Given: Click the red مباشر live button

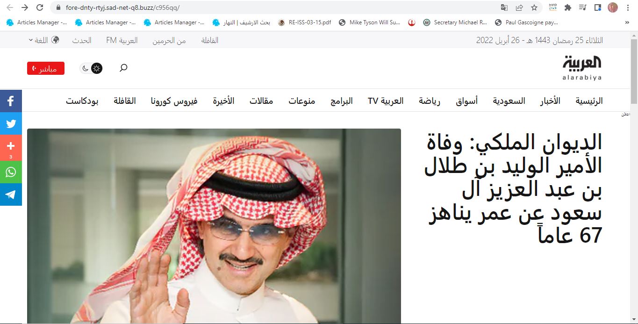Looking at the screenshot, I should pos(45,68).
